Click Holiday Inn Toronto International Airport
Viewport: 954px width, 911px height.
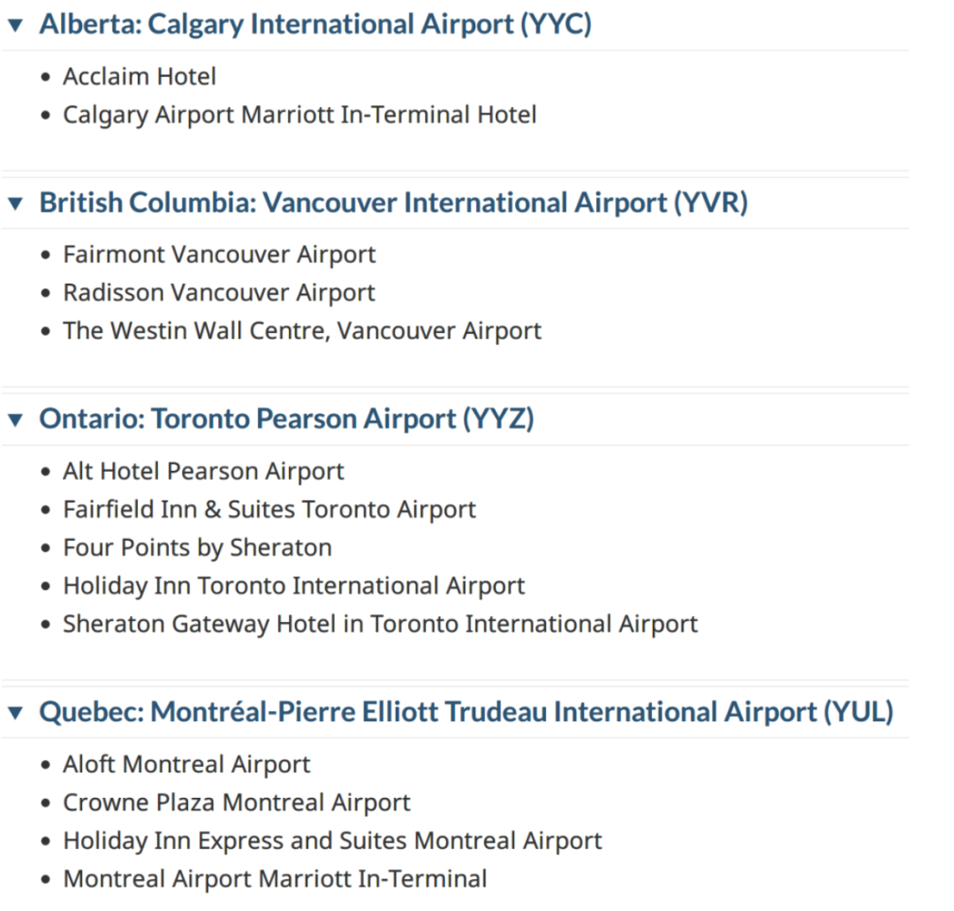294,586
